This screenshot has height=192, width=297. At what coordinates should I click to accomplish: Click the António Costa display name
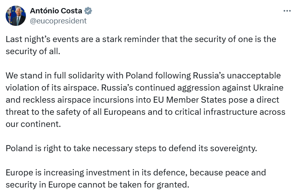point(56,11)
